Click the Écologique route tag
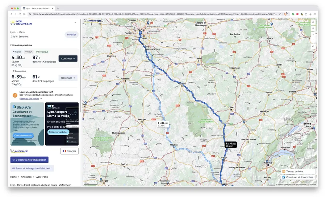Image resolution: width=326 pixels, height=198 pixels. (x=42, y=51)
